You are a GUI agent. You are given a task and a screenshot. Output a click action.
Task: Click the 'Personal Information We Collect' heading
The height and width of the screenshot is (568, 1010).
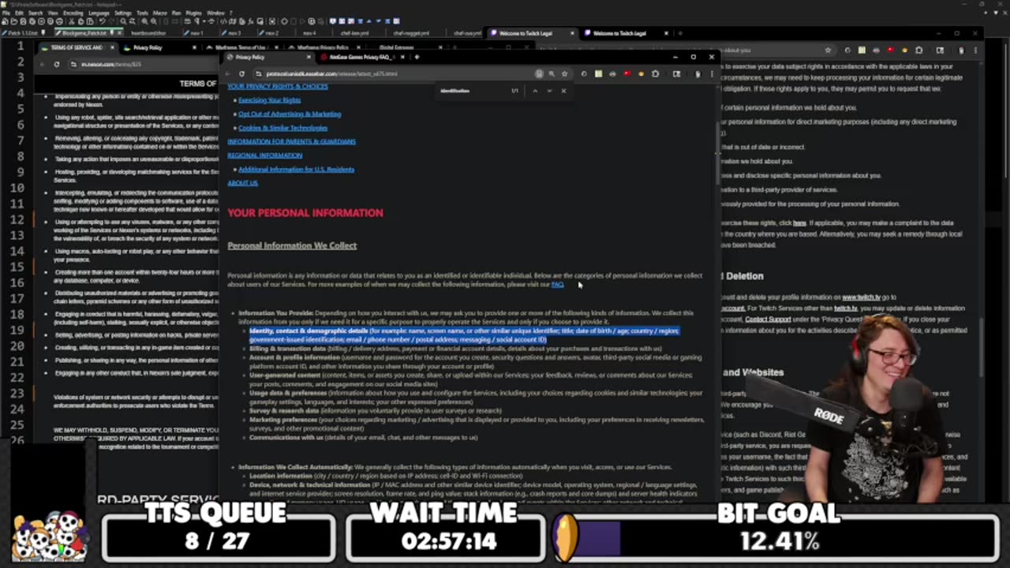click(292, 245)
